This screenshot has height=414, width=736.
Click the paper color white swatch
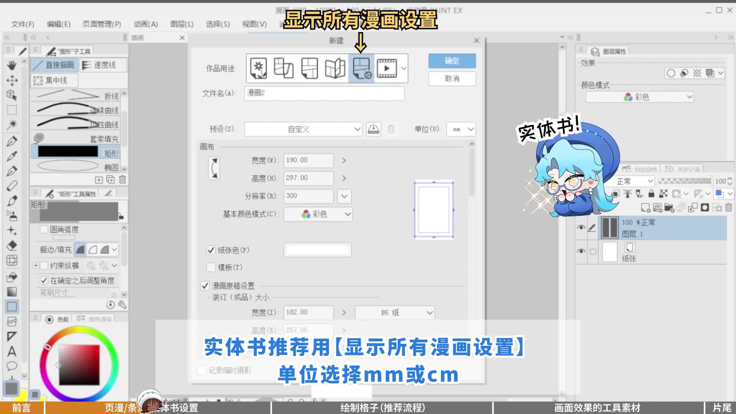pos(317,250)
